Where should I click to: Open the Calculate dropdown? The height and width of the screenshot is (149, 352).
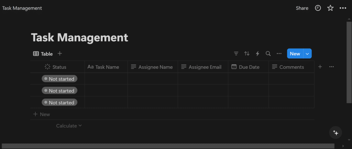69,126
